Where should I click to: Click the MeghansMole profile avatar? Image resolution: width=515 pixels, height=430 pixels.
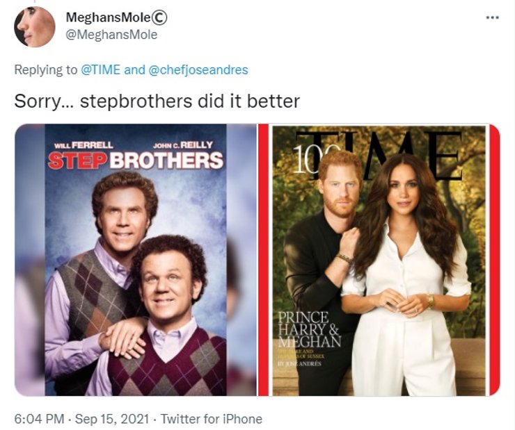point(35,27)
